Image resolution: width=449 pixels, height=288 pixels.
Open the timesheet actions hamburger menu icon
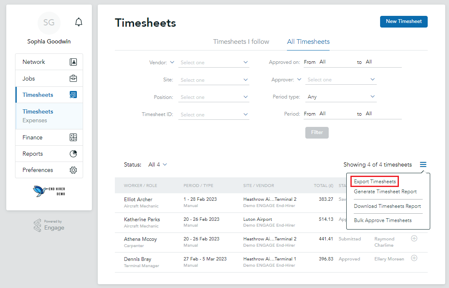(x=423, y=164)
